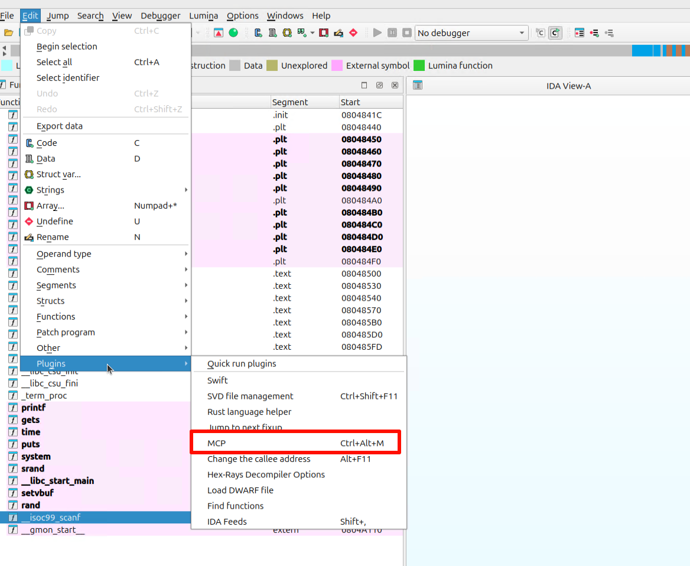Viewport: 690px width, 566px height.
Task: Click the debugger Pause icon in toolbar
Action: [392, 33]
